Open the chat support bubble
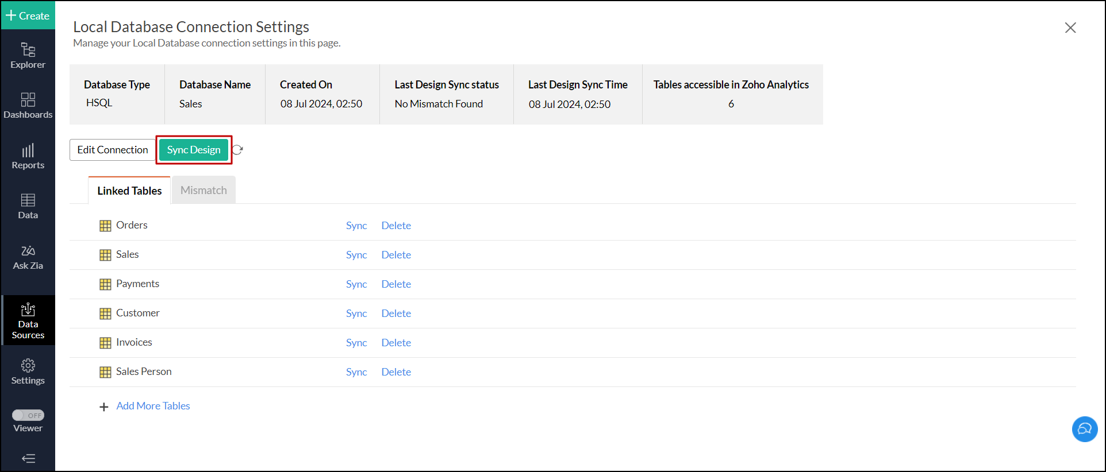Image resolution: width=1106 pixels, height=472 pixels. click(x=1084, y=429)
